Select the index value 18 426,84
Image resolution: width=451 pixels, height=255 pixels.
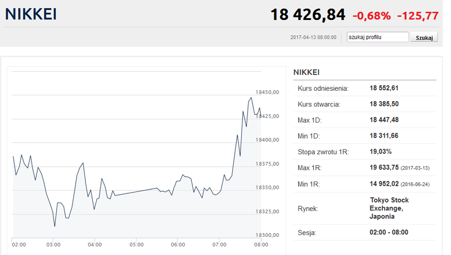tap(308, 15)
